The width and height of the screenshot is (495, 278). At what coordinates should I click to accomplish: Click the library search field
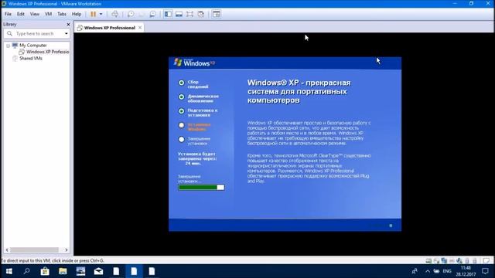click(36, 33)
